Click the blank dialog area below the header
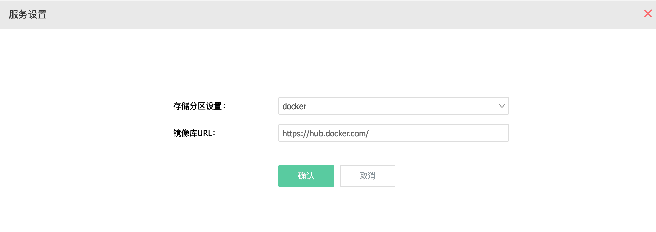Viewport: 656px width, 232px height. (328, 61)
